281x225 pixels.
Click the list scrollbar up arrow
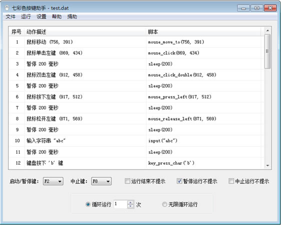[267, 30]
